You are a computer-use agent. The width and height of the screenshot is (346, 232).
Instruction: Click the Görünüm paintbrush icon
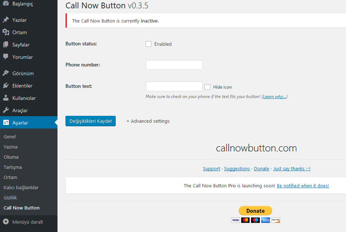(6, 73)
